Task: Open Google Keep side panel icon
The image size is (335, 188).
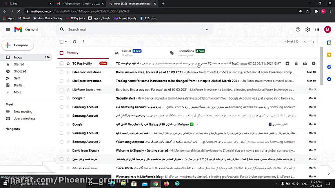Action: [x=329, y=55]
